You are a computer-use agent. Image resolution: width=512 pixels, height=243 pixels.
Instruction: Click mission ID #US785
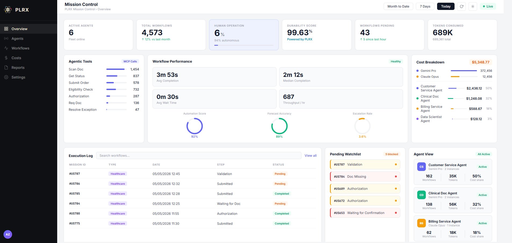(75, 194)
